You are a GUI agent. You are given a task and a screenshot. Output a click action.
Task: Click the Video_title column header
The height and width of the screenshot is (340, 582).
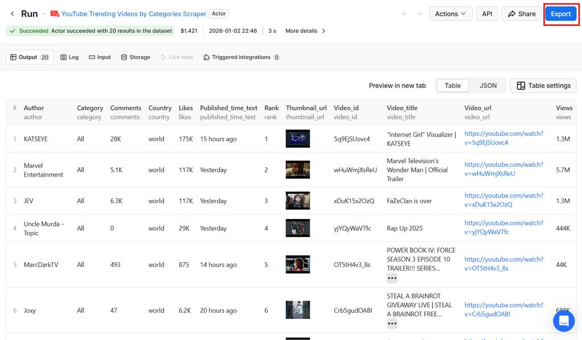pos(402,108)
